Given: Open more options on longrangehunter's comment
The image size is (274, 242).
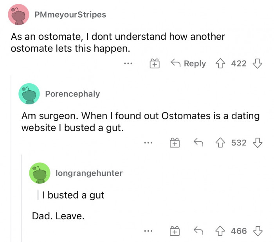Looking at the screenshot, I should coord(148,231).
